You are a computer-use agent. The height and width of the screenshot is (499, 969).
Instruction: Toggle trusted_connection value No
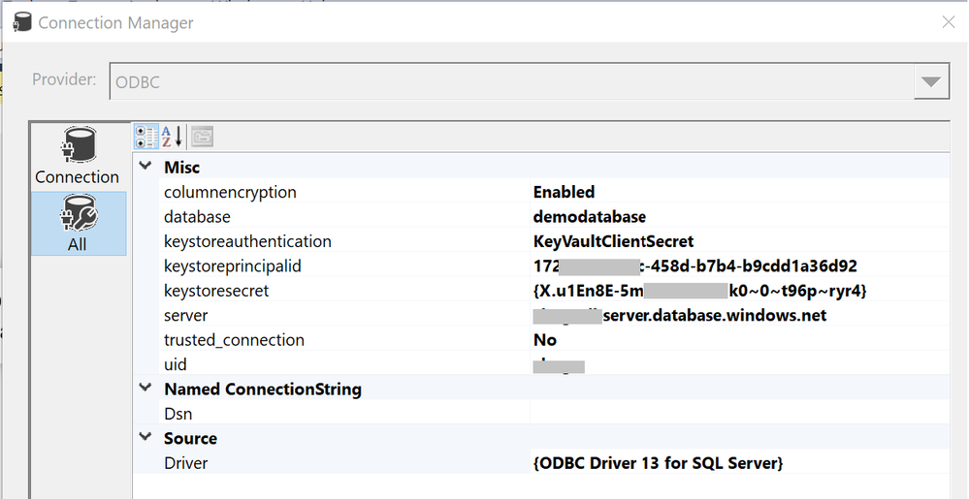point(545,339)
